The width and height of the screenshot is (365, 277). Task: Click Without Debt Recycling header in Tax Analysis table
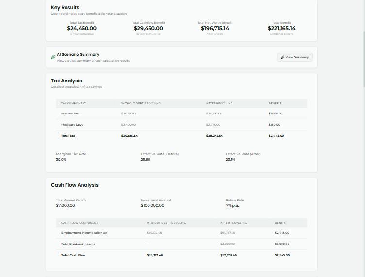[141, 103]
